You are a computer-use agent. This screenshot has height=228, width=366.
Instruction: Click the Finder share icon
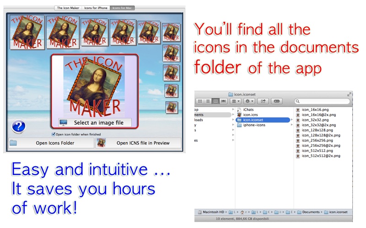pyautogui.click(x=263, y=101)
